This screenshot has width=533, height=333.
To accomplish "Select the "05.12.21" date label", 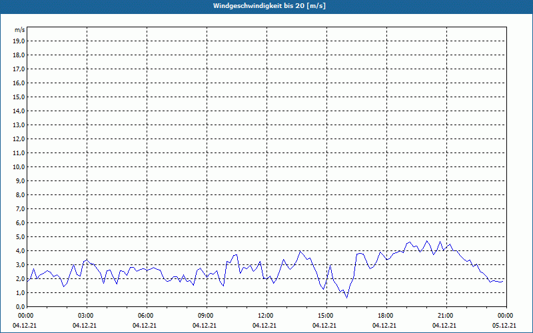I will pos(504,326).
